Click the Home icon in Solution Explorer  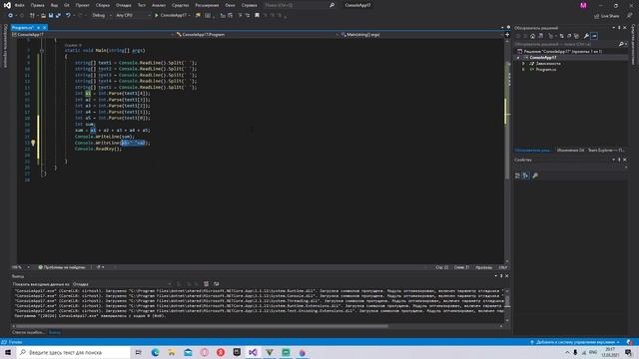(532, 36)
